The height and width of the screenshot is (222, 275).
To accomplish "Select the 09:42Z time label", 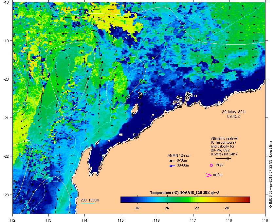I will [x=234, y=116].
